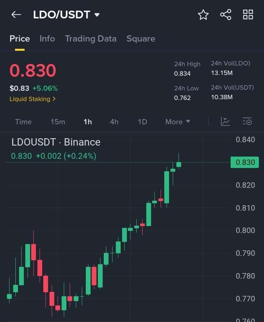
Task: Open the Liquid Staking category link
Action: coord(32,99)
